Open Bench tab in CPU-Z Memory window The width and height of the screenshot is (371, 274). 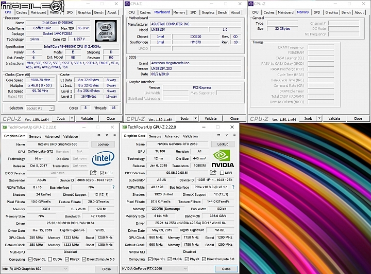click(346, 12)
